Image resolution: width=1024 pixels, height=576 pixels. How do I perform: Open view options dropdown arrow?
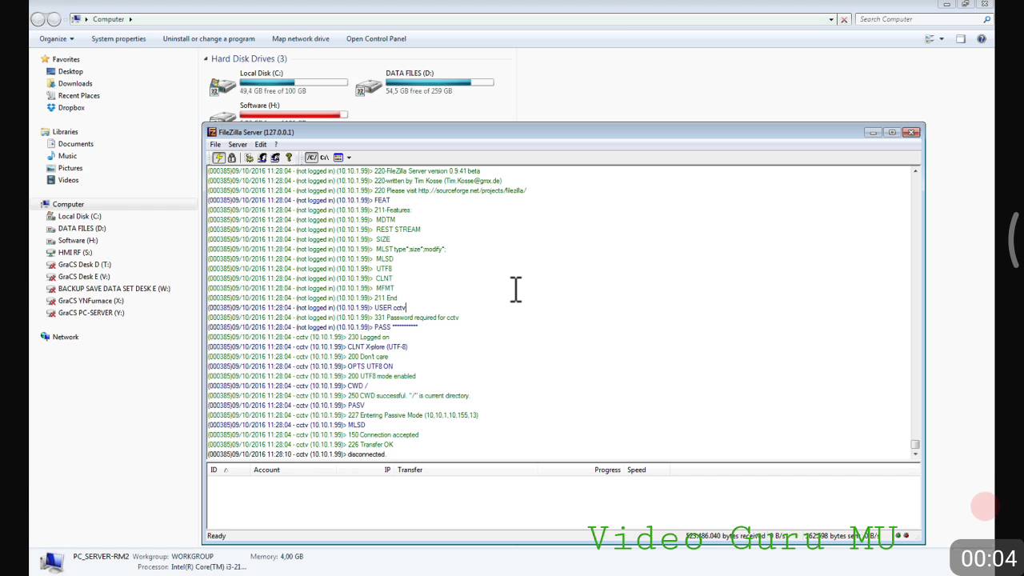942,38
